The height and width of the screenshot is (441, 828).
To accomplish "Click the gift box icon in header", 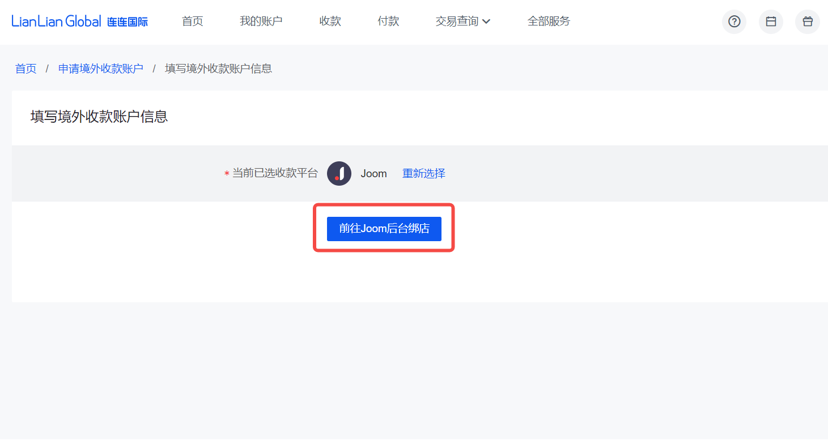I will coord(808,22).
